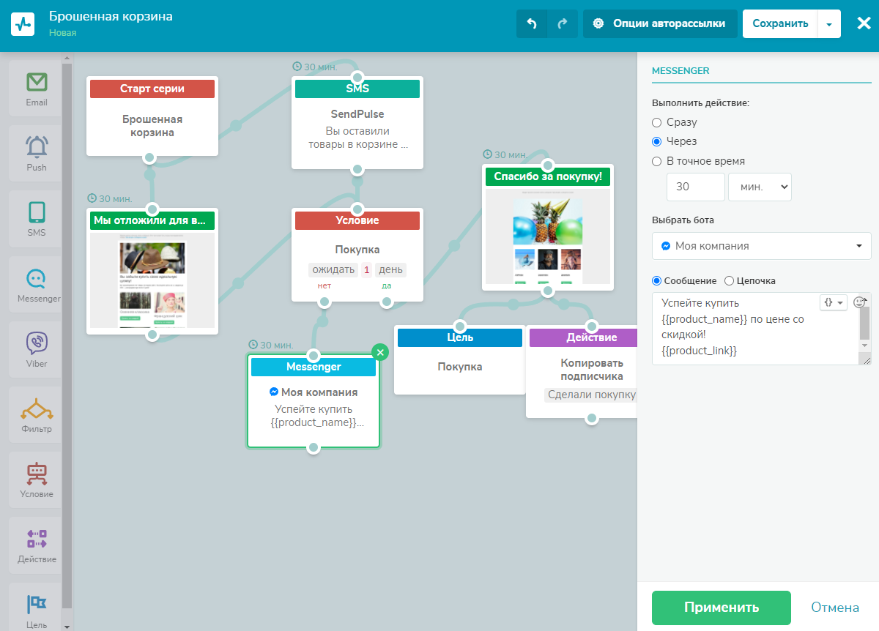Select the Email block in sidebar
Image resolution: width=879 pixels, height=631 pixels.
click(x=37, y=89)
